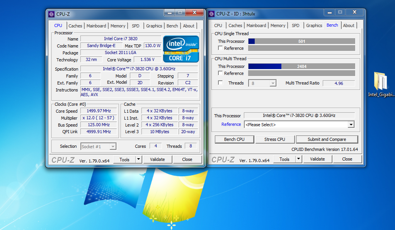Click the QPI Link value 4999.91 MHz
This screenshot has width=395, height=230.
click(x=99, y=132)
